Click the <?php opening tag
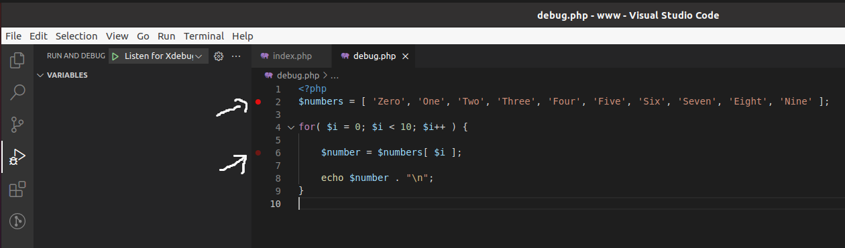This screenshot has height=248, width=845. tap(313, 89)
